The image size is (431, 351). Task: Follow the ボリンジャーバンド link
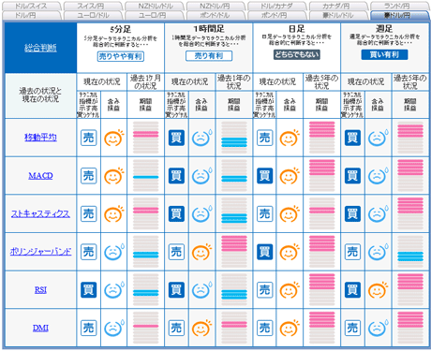click(40, 252)
